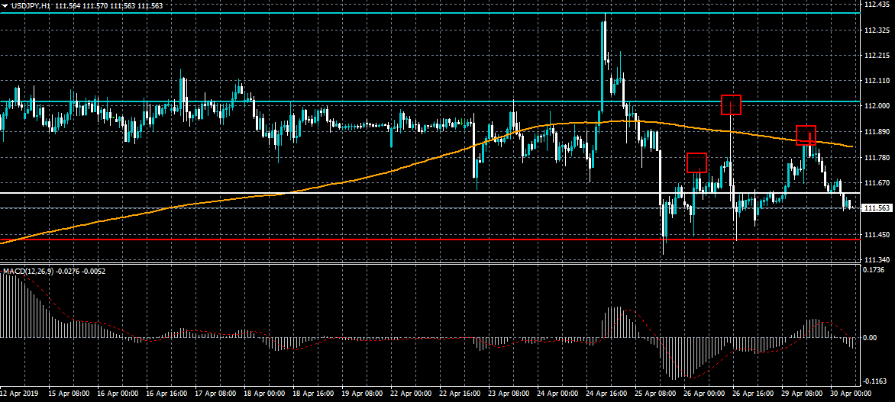Click the 26 Apr 16:00 time label
The width and height of the screenshot is (895, 402).
[x=754, y=394]
